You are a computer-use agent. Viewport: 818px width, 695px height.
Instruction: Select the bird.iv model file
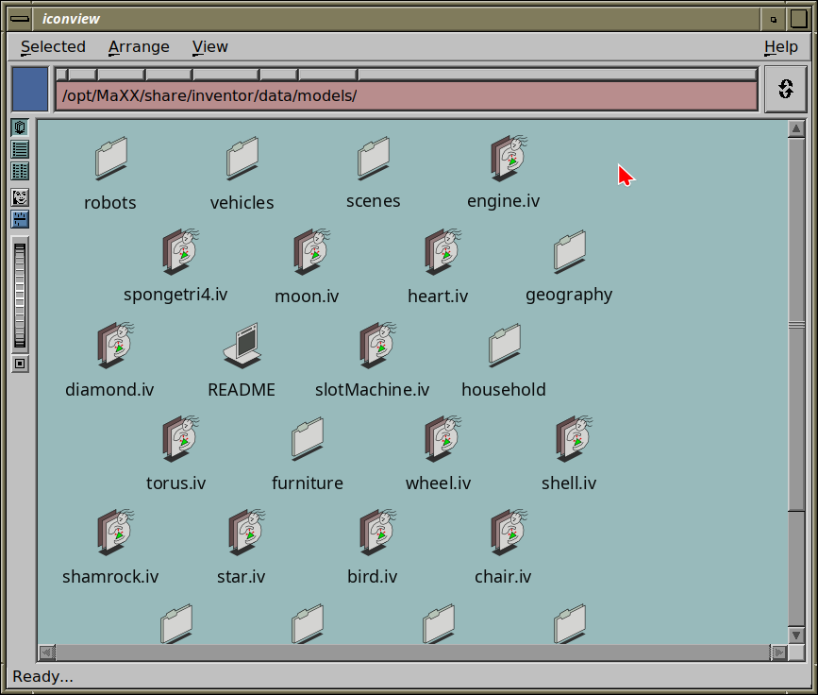point(377,532)
